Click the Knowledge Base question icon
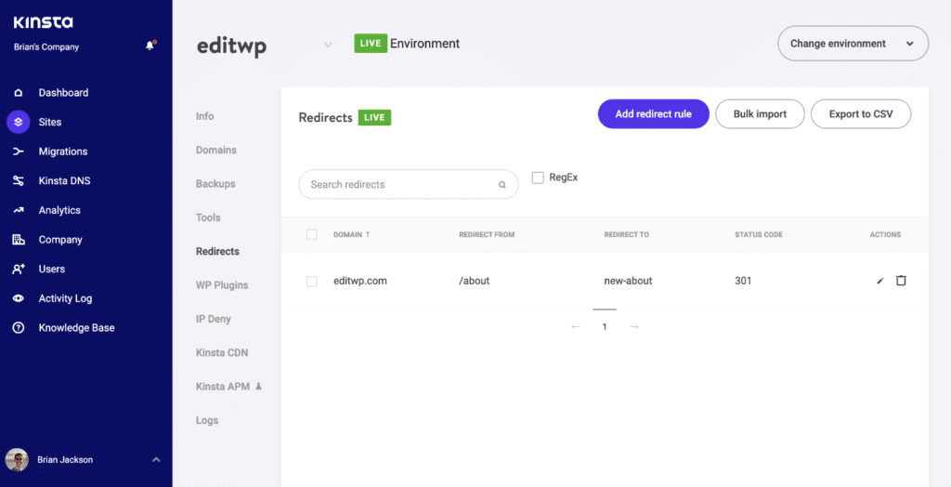The width and height of the screenshot is (951, 487). (x=19, y=328)
